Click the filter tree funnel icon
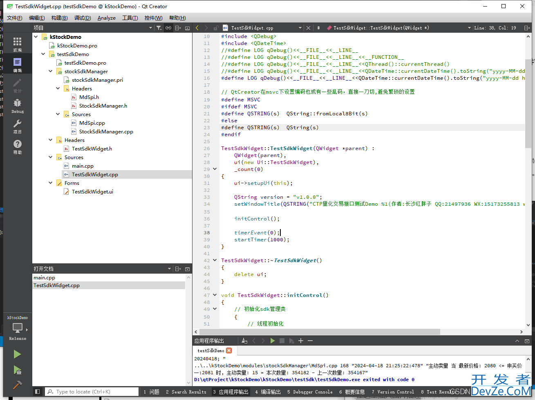 click(159, 28)
